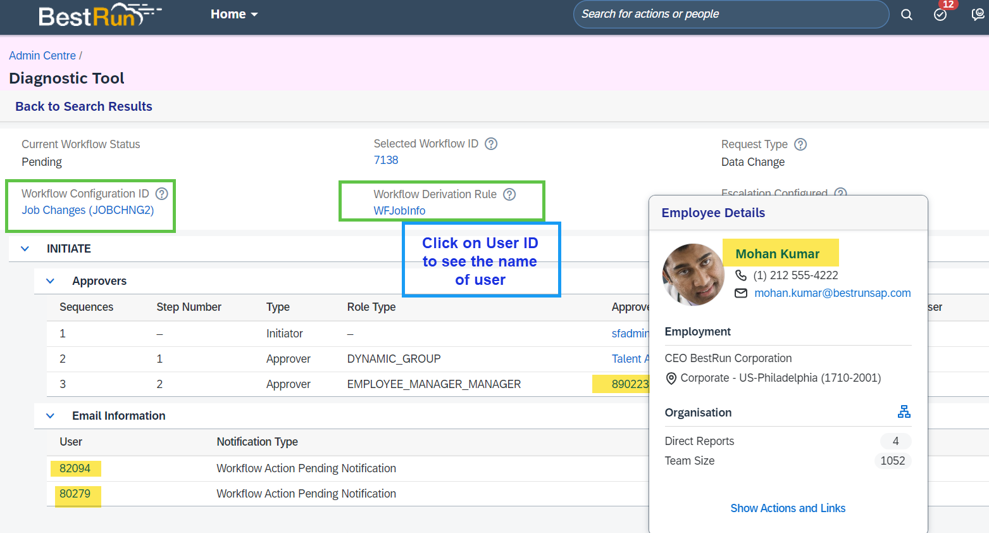Open the Home dropdown menu
Viewport: 989px width, 533px height.
click(234, 14)
